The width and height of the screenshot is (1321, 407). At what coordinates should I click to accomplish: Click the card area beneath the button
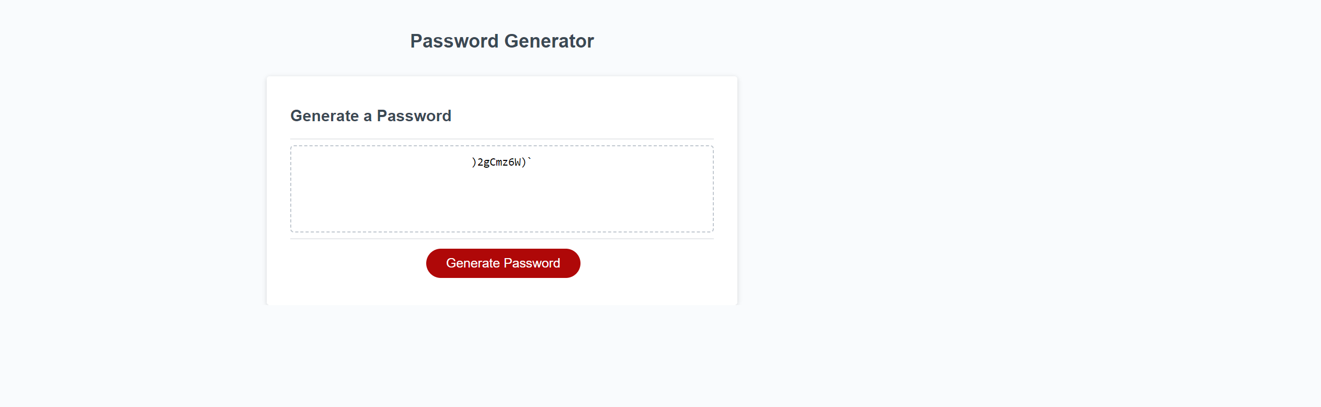[x=502, y=293]
